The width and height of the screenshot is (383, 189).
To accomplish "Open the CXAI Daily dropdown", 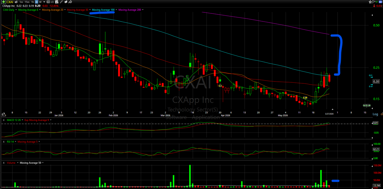I will pyautogui.click(x=16, y=10).
